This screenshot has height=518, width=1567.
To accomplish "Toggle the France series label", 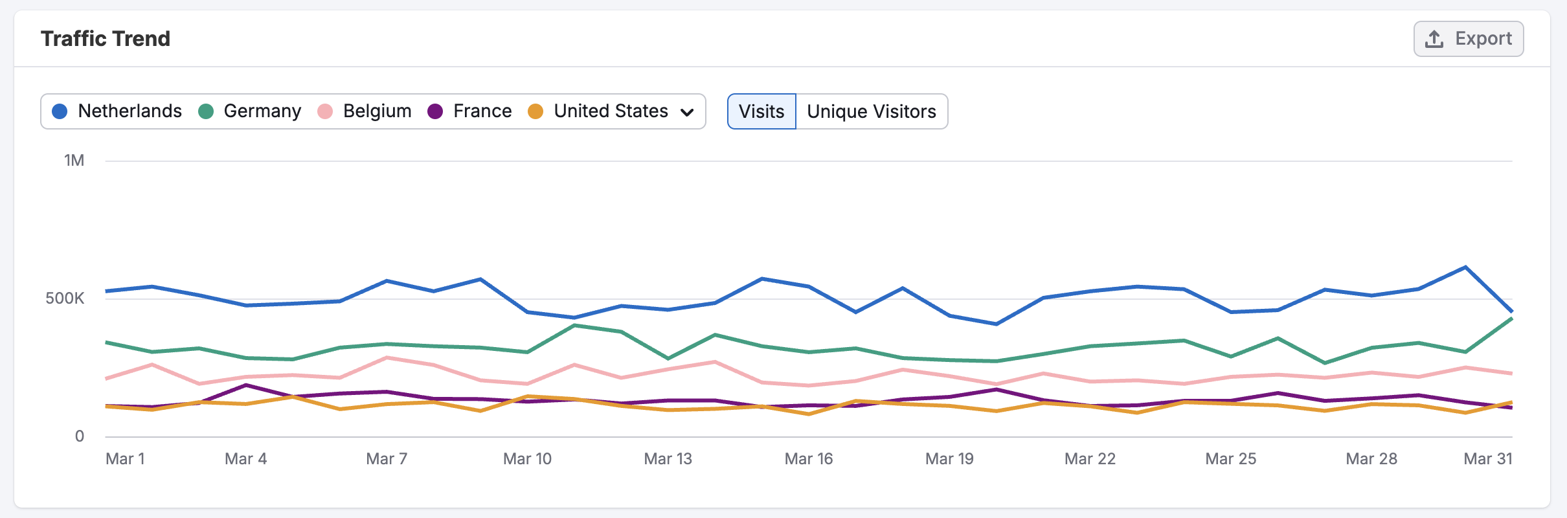I will point(482,111).
